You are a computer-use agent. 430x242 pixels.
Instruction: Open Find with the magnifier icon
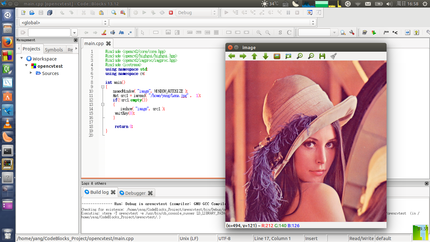coord(114,13)
